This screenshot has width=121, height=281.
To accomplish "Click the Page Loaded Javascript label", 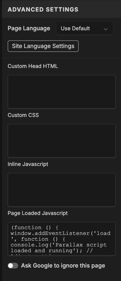I will click(x=38, y=213).
